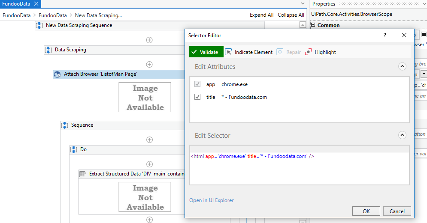The height and width of the screenshot is (223, 427).
Task: Click the Do sequence icon
Action: pyautogui.click(x=73, y=149)
